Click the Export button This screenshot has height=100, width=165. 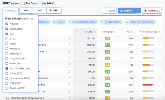click(127, 11)
